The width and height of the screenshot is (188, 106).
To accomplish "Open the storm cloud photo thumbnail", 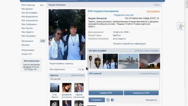I will 150,61.
